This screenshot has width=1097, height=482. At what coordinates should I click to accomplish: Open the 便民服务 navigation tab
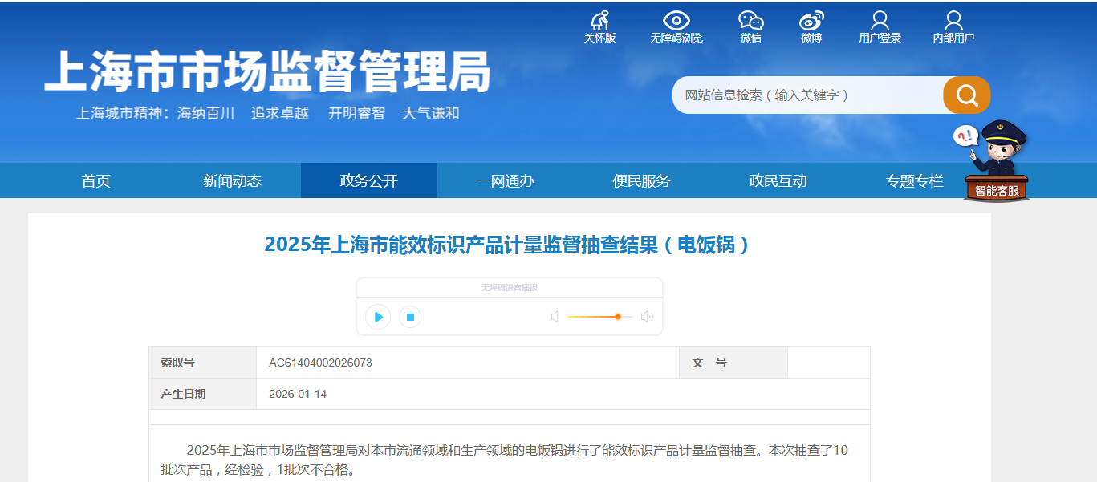642,180
